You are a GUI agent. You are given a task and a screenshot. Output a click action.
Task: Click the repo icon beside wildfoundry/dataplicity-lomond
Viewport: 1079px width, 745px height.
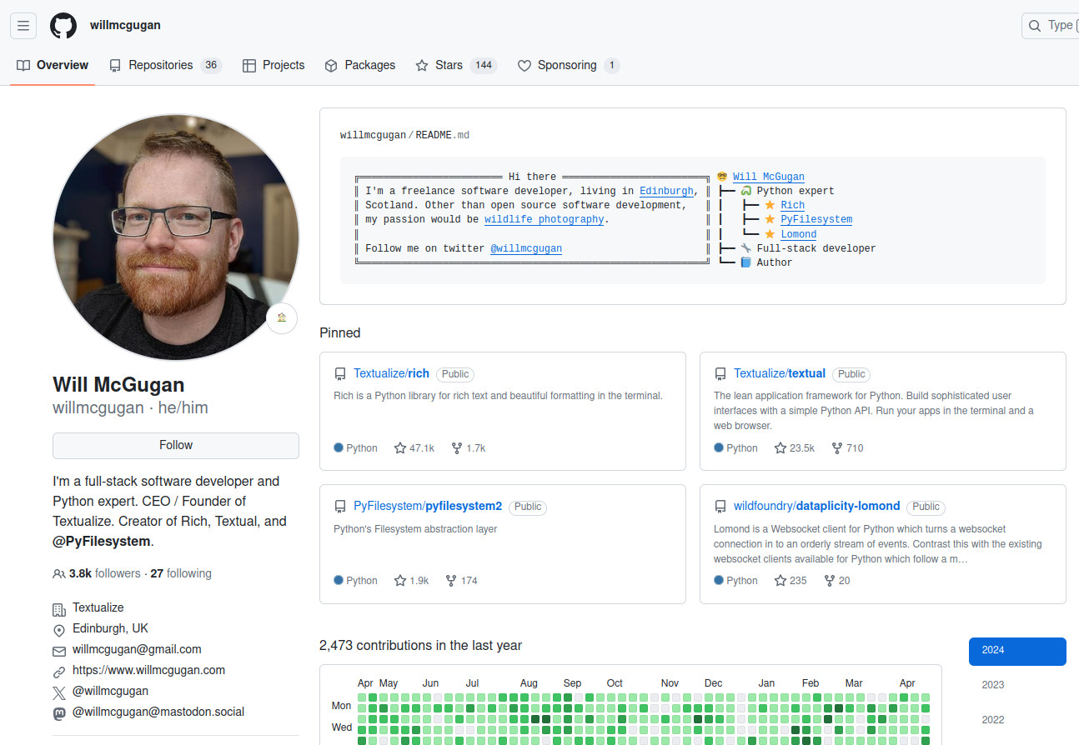tap(720, 507)
